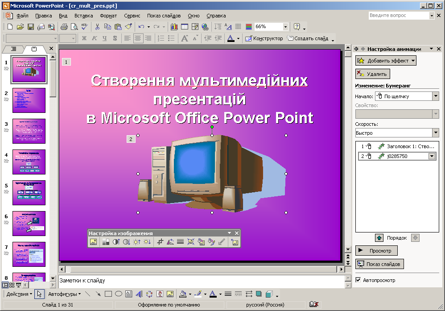Toggle grayscale color view
Screen dimensions: 445x311
249,27
